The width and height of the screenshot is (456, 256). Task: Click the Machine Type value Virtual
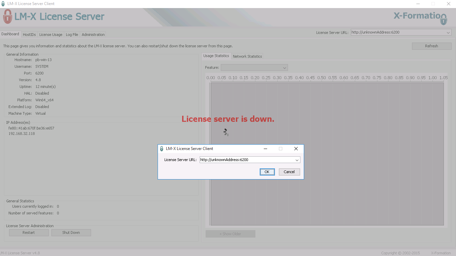coord(40,113)
